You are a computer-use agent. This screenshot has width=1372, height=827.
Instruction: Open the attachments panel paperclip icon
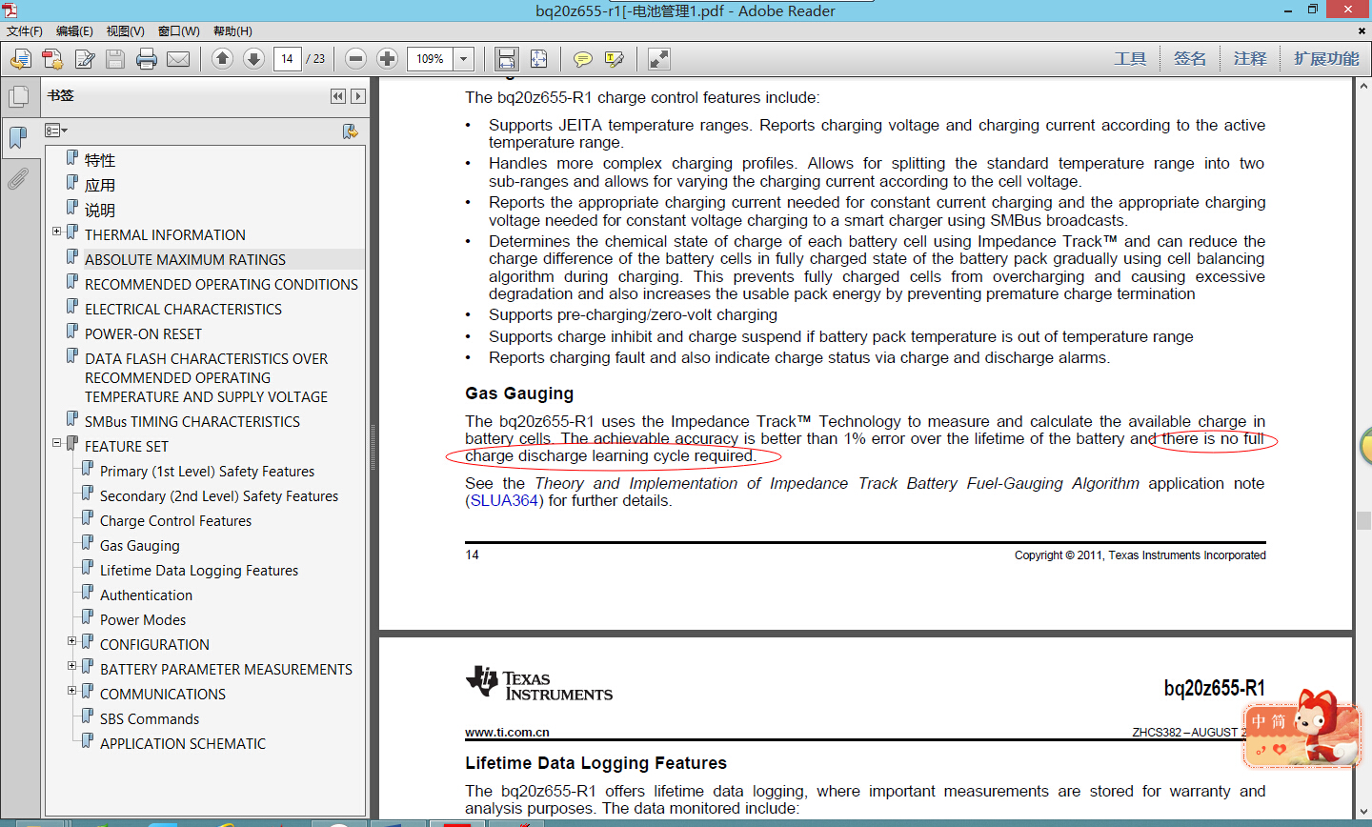point(18,178)
